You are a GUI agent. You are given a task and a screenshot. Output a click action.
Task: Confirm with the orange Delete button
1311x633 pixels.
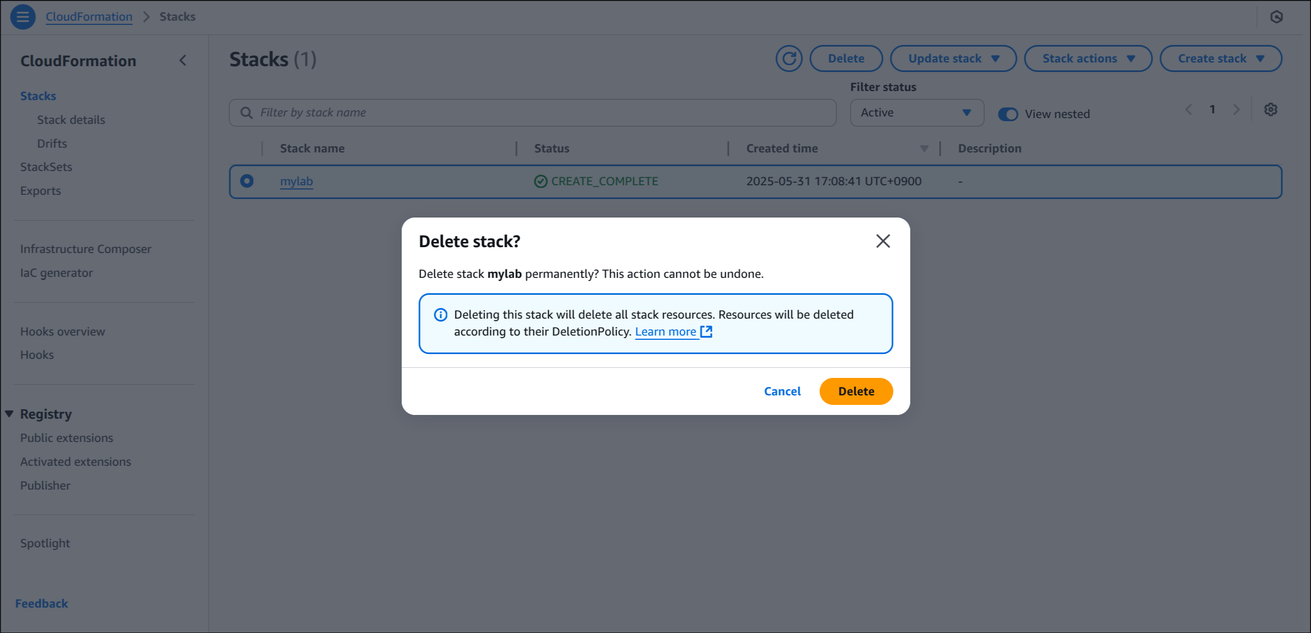pyautogui.click(x=856, y=391)
